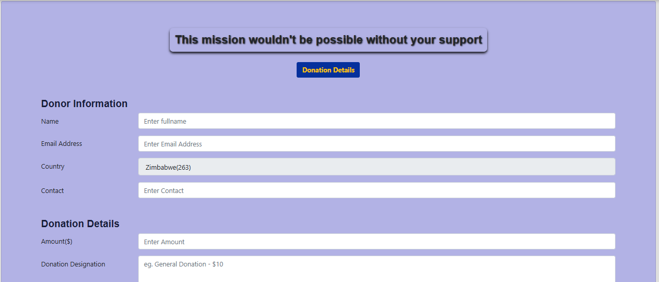Viewport: 659px width, 282px height.
Task: Click the Donor Information section heading
Action: (x=84, y=103)
